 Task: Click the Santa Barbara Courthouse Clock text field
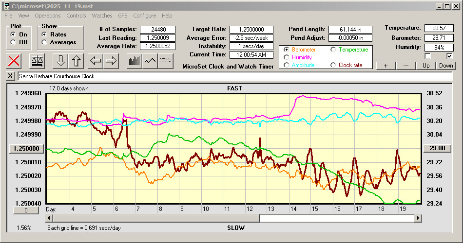[x=234, y=76]
